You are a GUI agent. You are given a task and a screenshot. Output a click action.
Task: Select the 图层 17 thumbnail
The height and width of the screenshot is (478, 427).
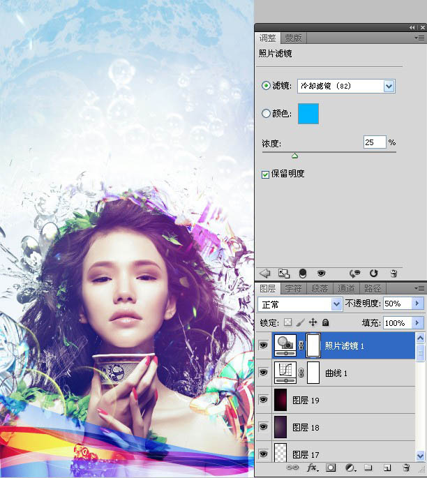tap(280, 453)
